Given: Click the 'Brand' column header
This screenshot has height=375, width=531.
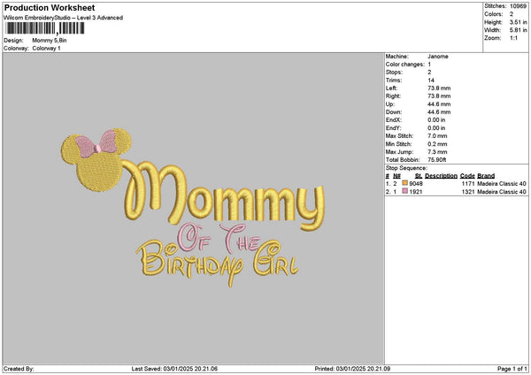Looking at the screenshot, I should coord(486,176).
